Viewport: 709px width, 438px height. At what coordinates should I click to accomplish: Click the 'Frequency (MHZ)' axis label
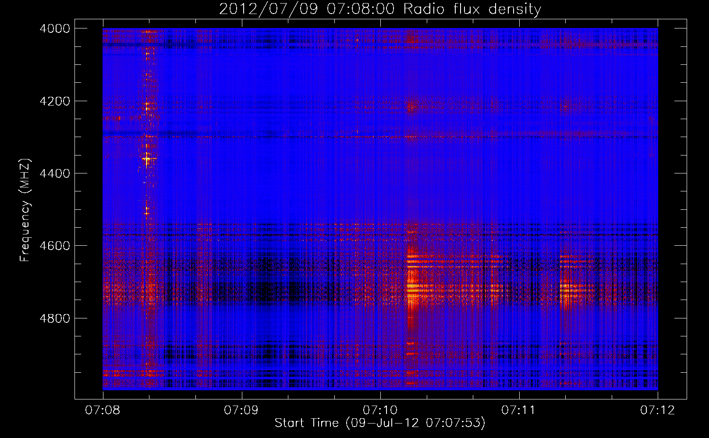click(x=25, y=210)
